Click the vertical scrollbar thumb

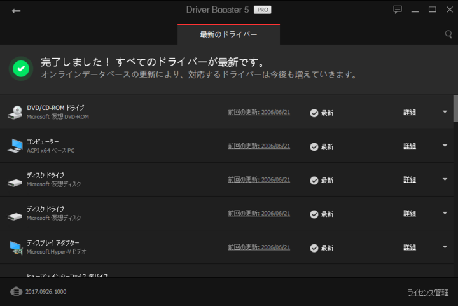[x=455, y=108]
